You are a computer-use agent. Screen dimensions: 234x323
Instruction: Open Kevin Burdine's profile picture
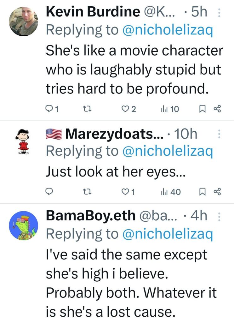click(22, 21)
